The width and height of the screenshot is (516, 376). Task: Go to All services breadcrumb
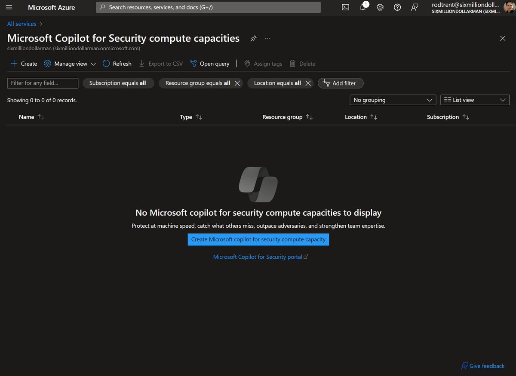21,24
